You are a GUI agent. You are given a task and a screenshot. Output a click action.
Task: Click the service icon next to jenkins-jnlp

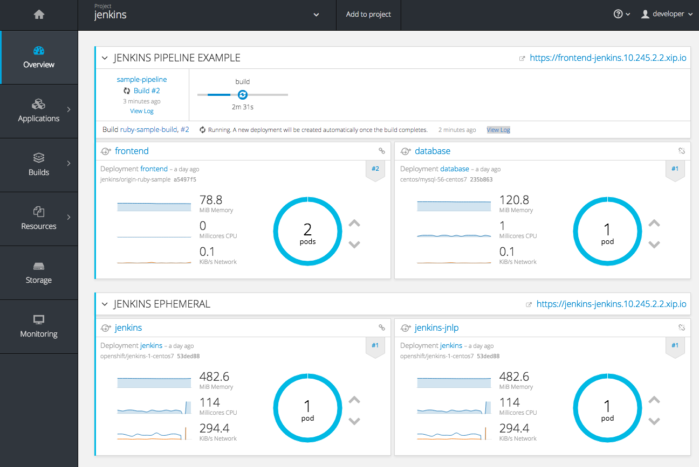point(405,327)
